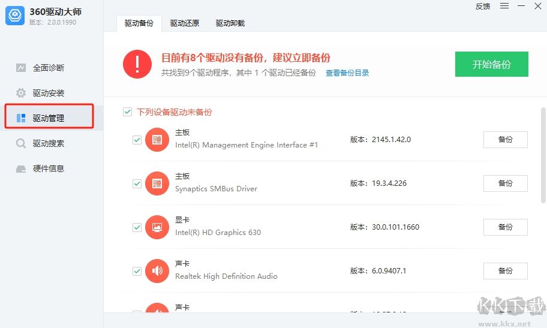Click the 360驱动大师 logo icon
The image size is (547, 328).
[15, 16]
